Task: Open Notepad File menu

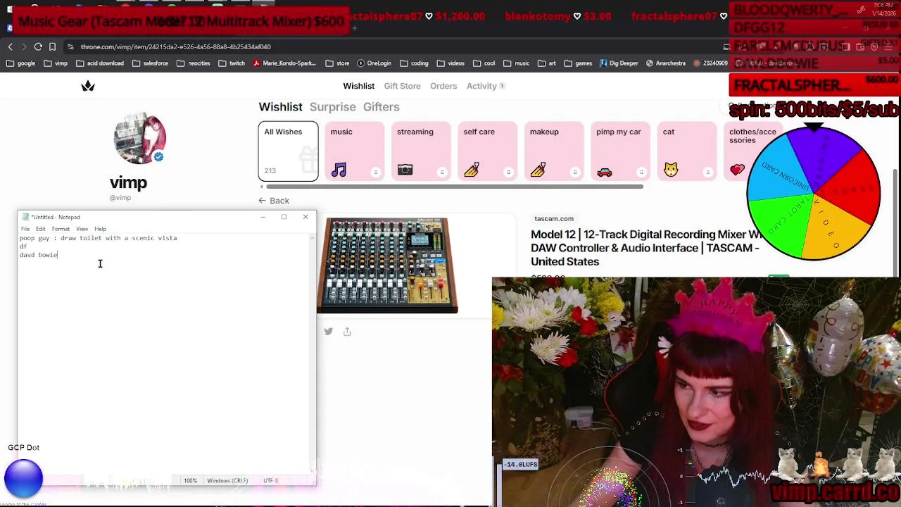Action: [25, 229]
